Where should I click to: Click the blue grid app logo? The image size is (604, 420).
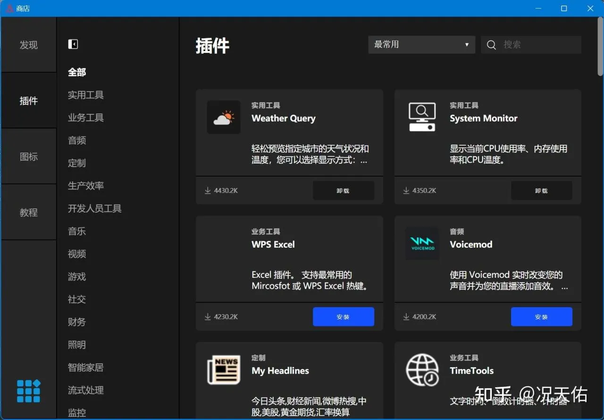(29, 391)
